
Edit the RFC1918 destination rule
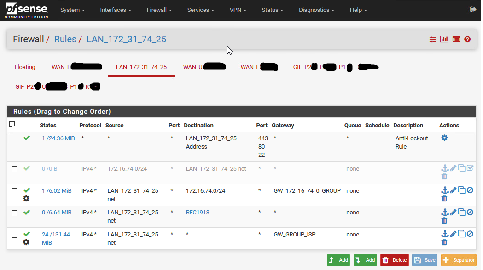pyautogui.click(x=453, y=212)
